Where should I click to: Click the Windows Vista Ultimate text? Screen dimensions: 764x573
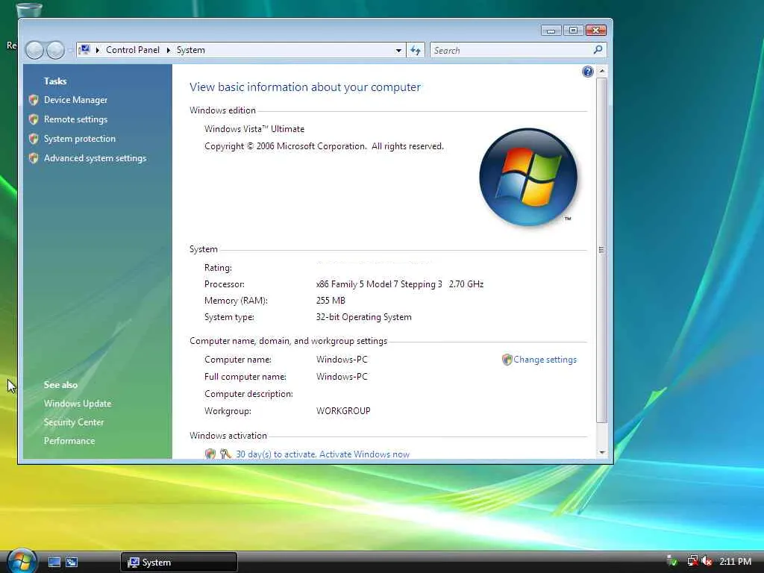coord(254,129)
